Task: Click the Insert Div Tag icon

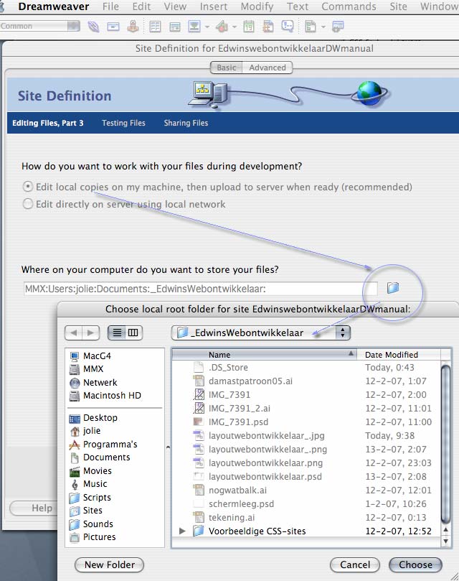Action: coord(174,27)
